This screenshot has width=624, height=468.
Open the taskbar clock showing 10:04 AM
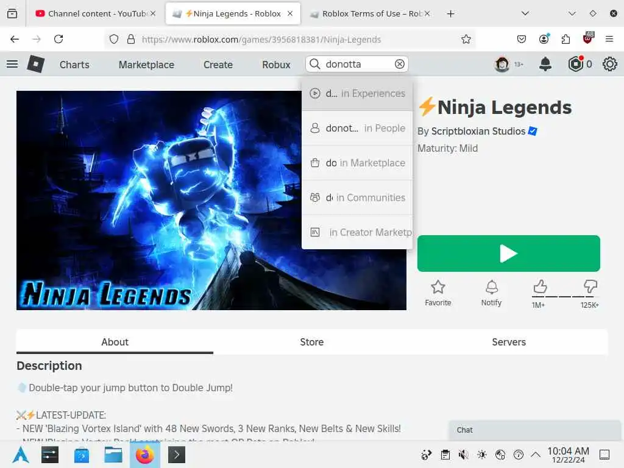pos(568,455)
